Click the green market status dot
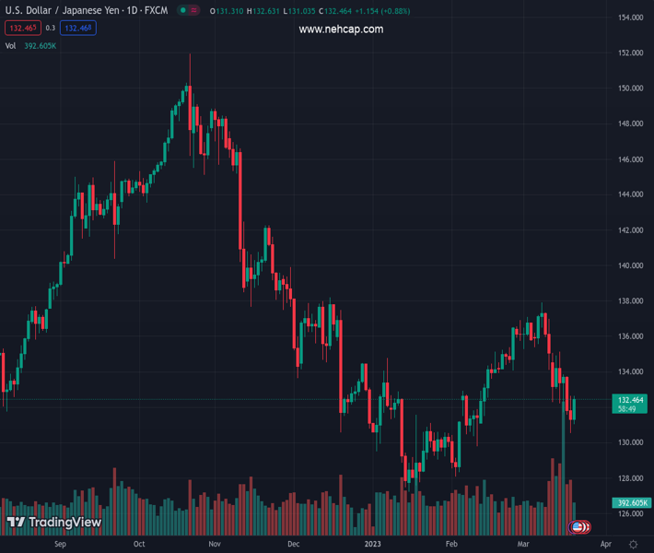The image size is (654, 553). click(x=184, y=11)
